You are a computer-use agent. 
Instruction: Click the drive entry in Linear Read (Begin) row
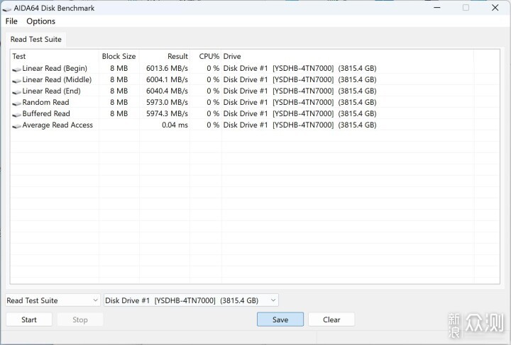pyautogui.click(x=300, y=68)
